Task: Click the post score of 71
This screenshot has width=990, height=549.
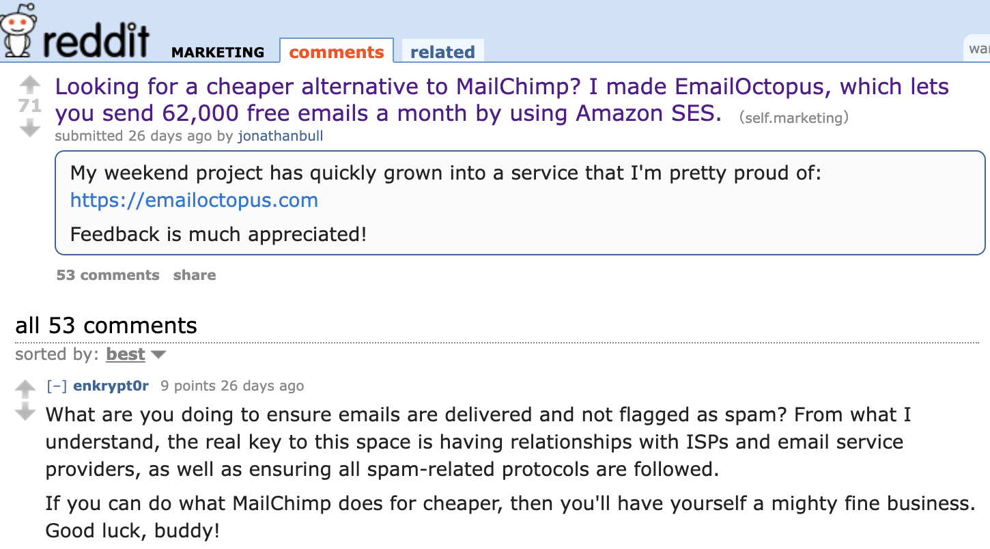Action: pyautogui.click(x=29, y=106)
